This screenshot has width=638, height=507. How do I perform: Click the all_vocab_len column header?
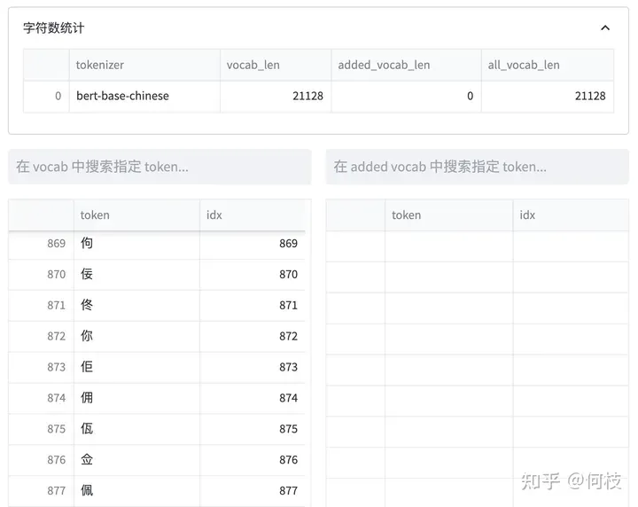coord(548,65)
